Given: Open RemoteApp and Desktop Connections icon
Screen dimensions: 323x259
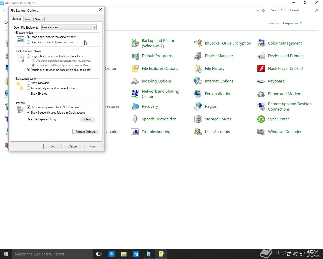Looking at the screenshot, I should tap(261, 106).
